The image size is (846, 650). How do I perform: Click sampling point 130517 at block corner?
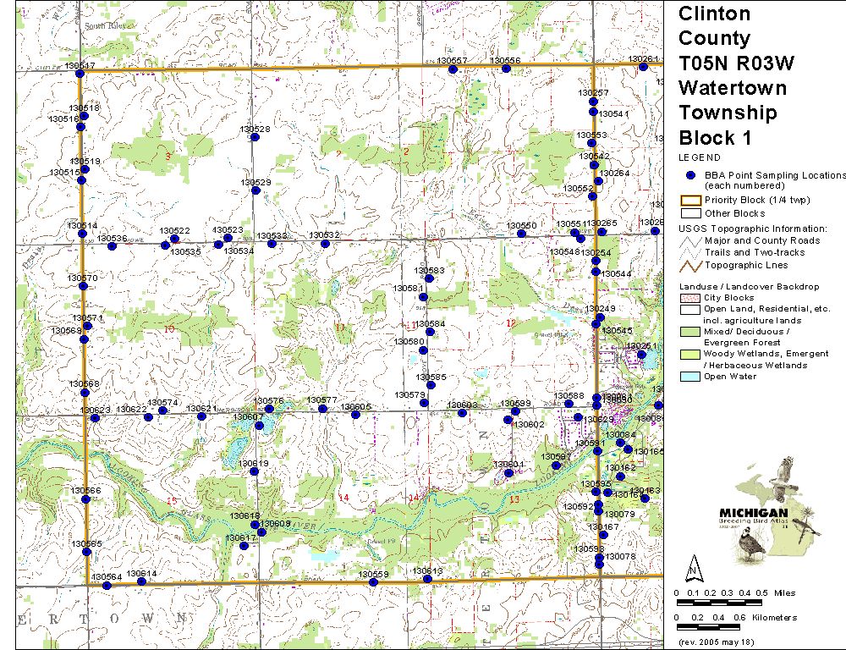point(80,74)
